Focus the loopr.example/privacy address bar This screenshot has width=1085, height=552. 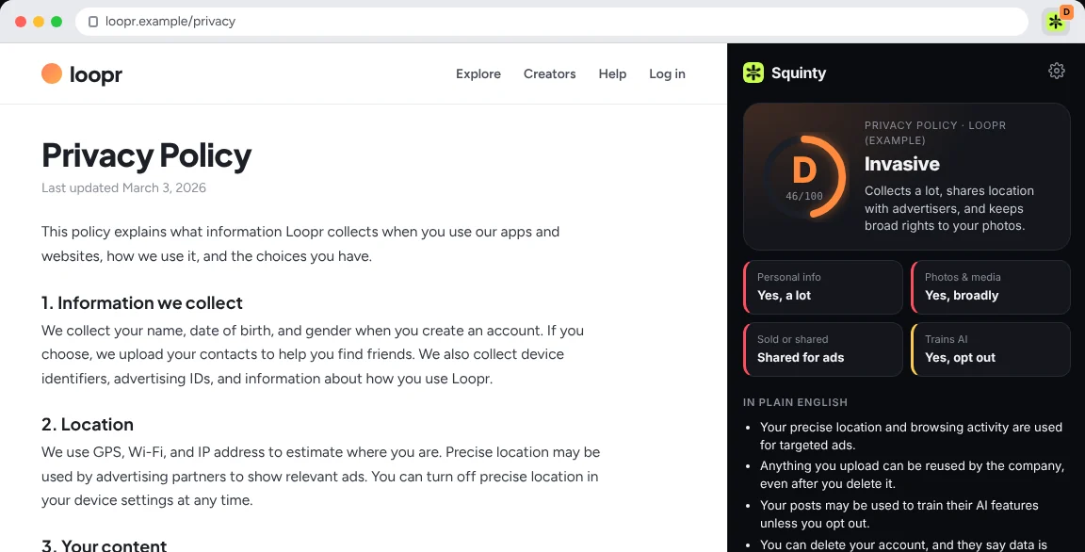point(552,22)
